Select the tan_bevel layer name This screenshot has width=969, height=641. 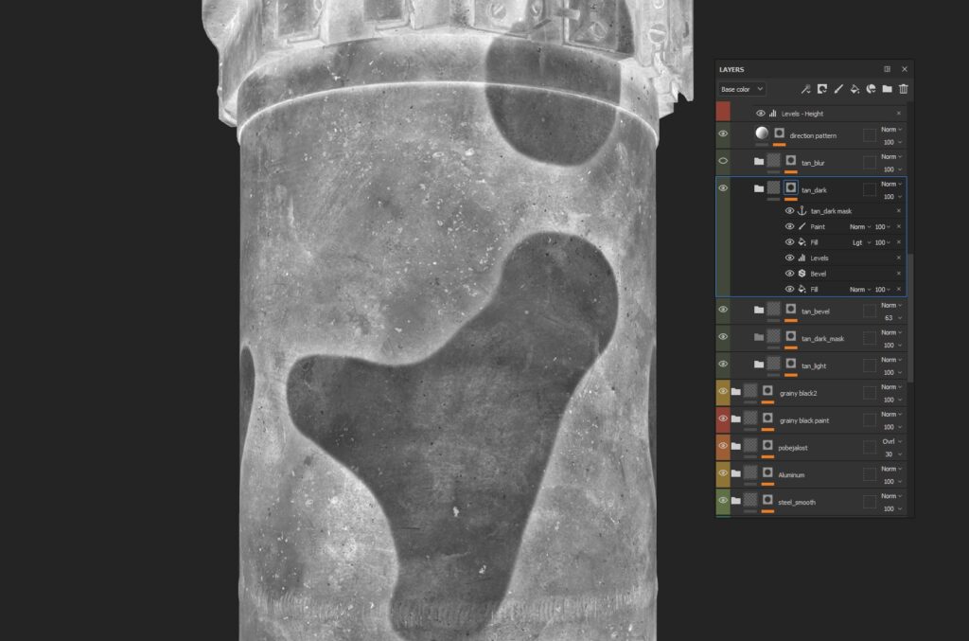coord(815,312)
